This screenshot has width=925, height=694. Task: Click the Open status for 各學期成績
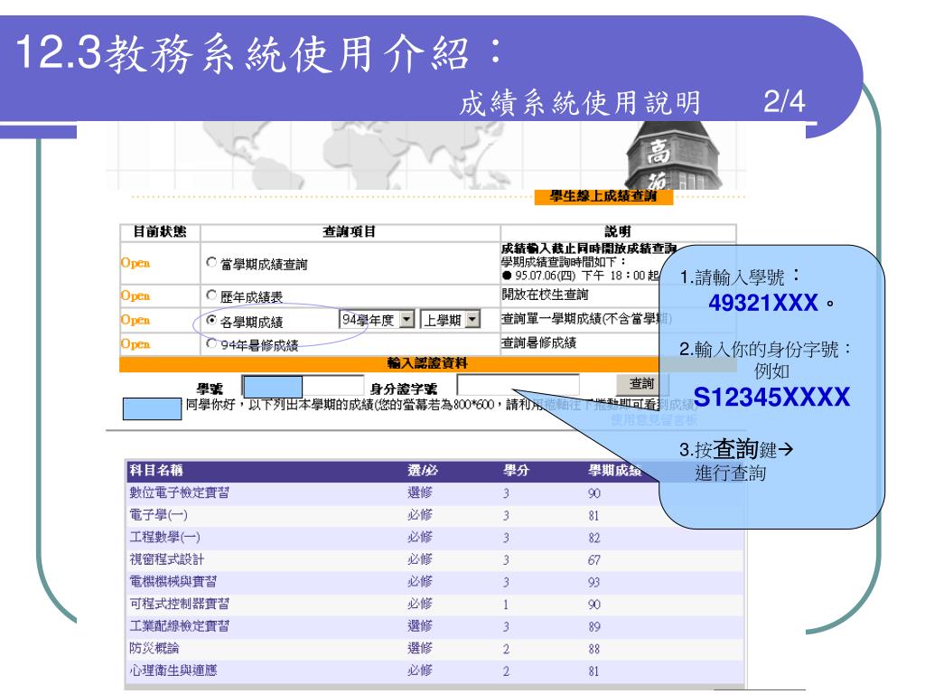[x=135, y=320]
